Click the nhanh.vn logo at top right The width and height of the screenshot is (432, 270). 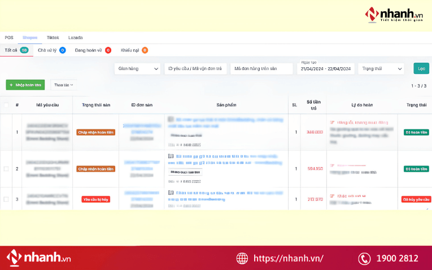pos(394,14)
